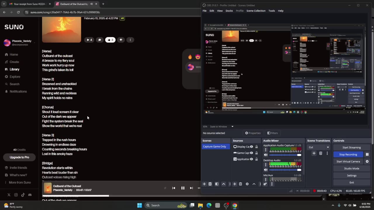Screen dimensions: 374x210
Task: Enable Studio Mode in OBS
Action: pos(352,169)
